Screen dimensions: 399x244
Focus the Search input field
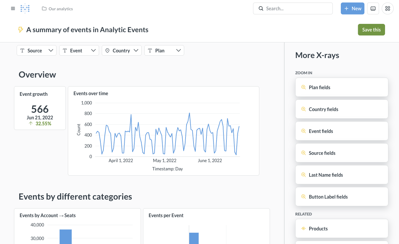click(x=293, y=9)
